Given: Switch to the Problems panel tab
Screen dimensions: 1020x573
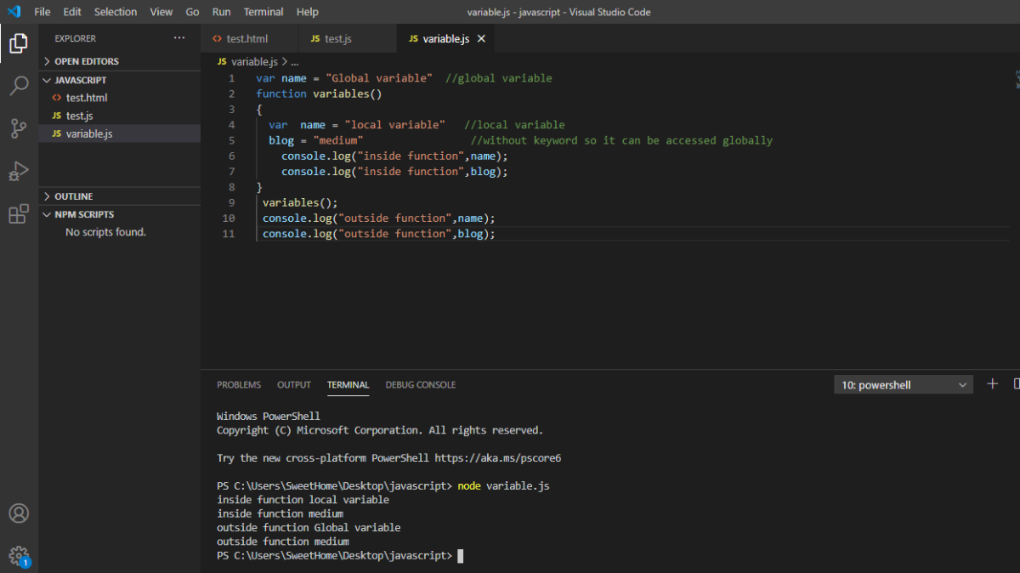Looking at the screenshot, I should point(239,385).
